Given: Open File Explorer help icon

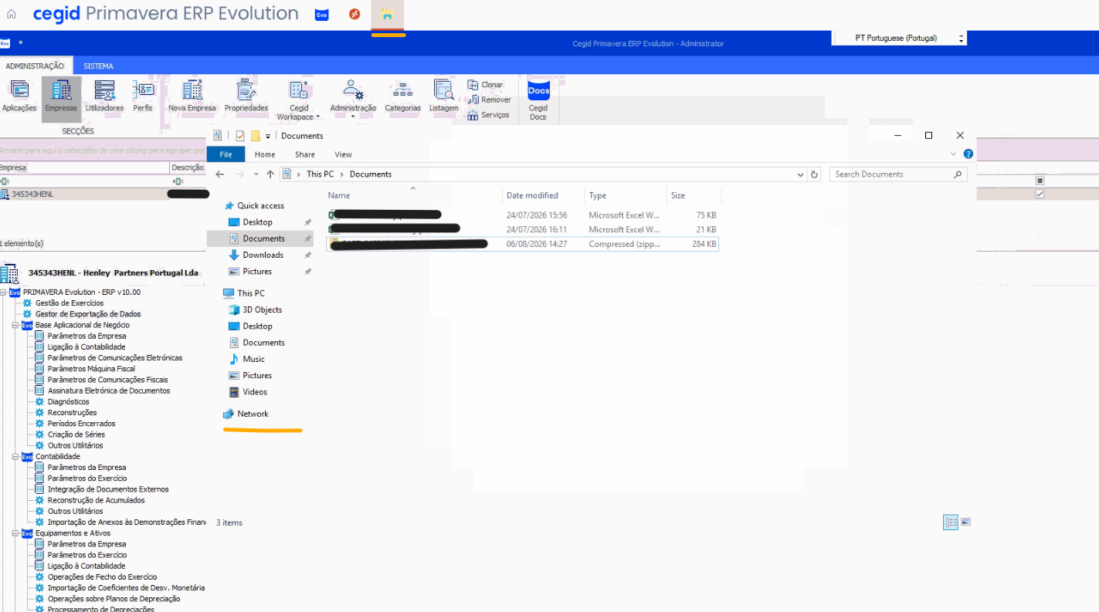Looking at the screenshot, I should pyautogui.click(x=968, y=154).
